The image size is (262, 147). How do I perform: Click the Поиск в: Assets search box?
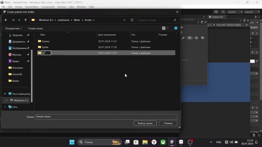pyautogui.click(x=158, y=20)
